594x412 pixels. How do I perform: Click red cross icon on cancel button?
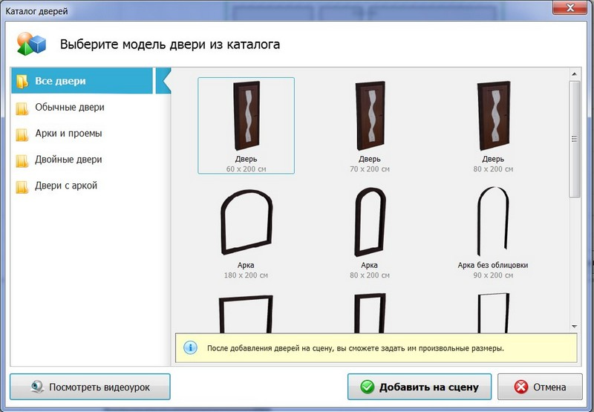(521, 387)
